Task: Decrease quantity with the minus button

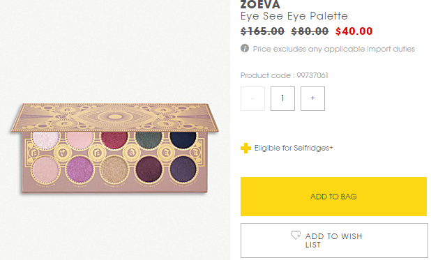Action: click(x=252, y=98)
